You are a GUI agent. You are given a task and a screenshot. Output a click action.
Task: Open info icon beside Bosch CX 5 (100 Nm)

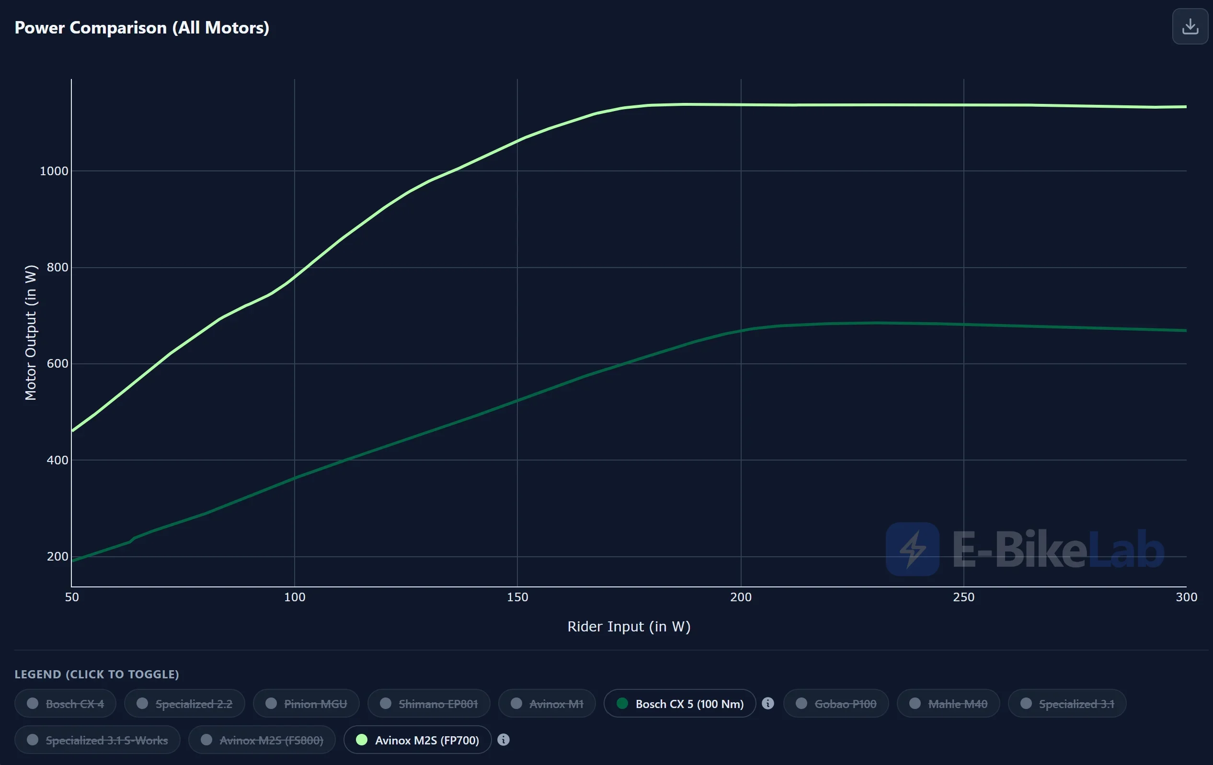(x=767, y=703)
